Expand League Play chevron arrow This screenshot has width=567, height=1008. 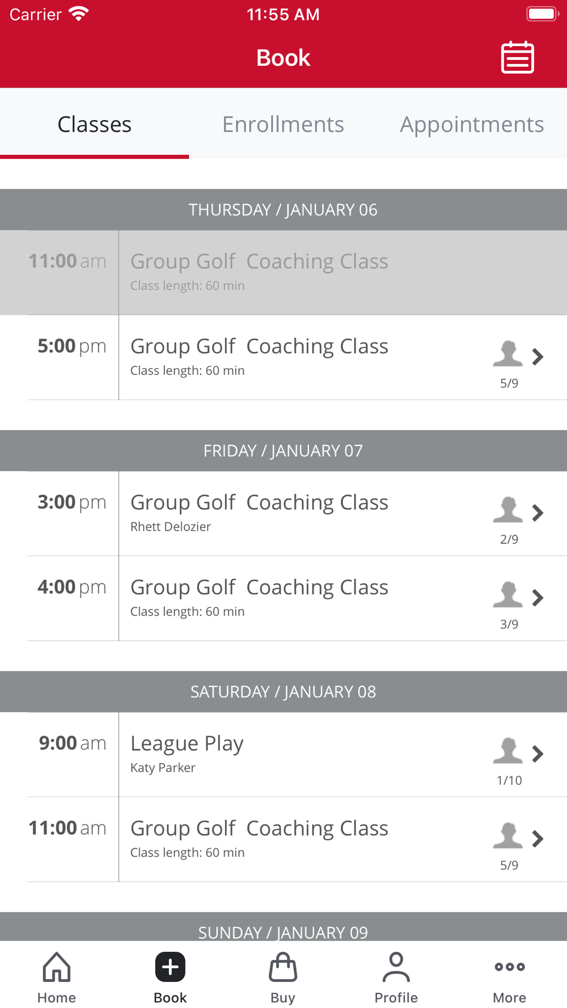(x=538, y=753)
